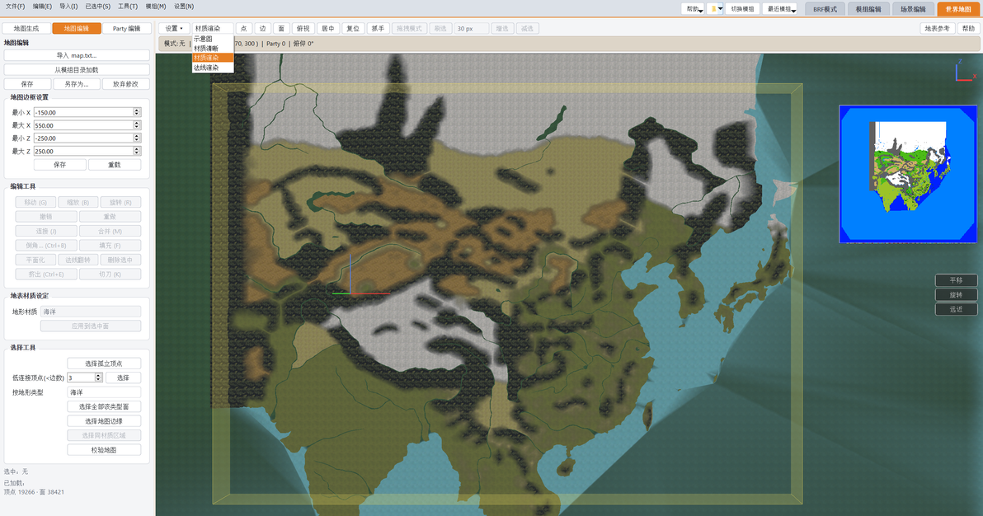Image resolution: width=983 pixels, height=516 pixels.
Task: Toggle 边 (edge) selection mode
Action: click(263, 28)
